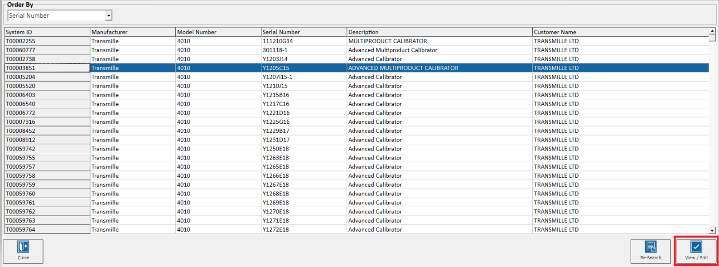Select System ID T00059761
719x267 pixels.
tap(47, 203)
